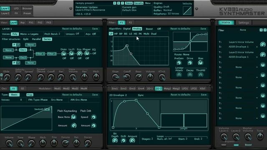The image size is (267, 150).
Task: Open the Engine Quality Draft dropdown
Action: pos(166,7)
